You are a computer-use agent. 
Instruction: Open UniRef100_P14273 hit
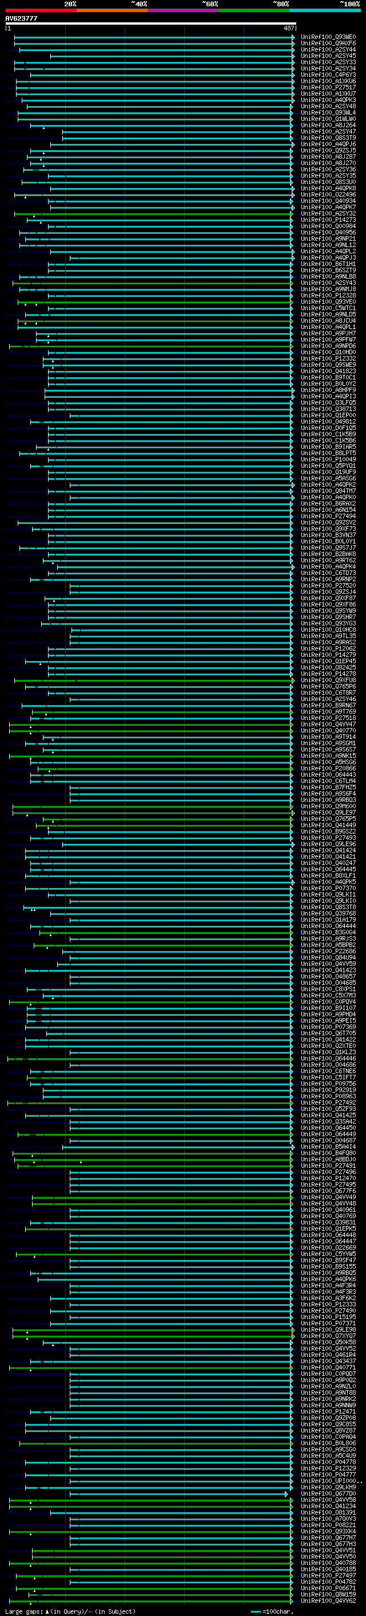pyautogui.click(x=328, y=220)
